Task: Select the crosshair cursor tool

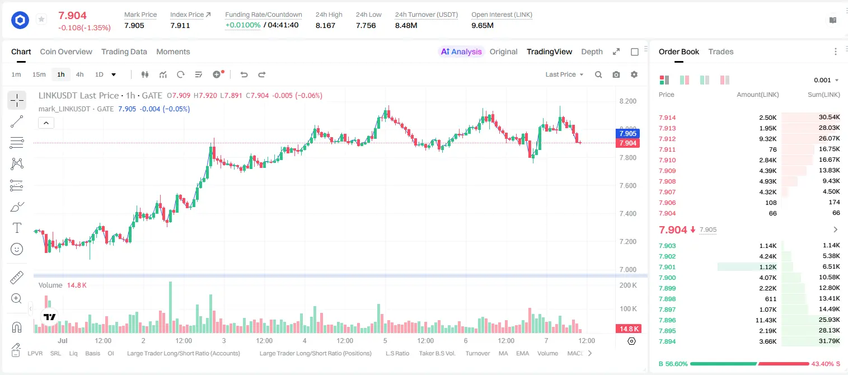Action: point(17,100)
